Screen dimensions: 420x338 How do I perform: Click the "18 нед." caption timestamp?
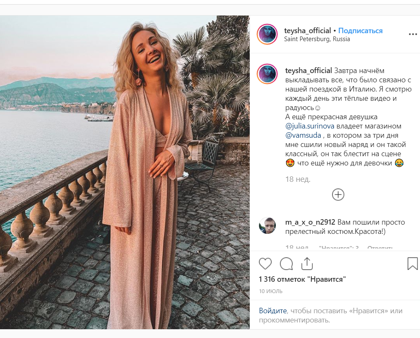click(x=298, y=179)
